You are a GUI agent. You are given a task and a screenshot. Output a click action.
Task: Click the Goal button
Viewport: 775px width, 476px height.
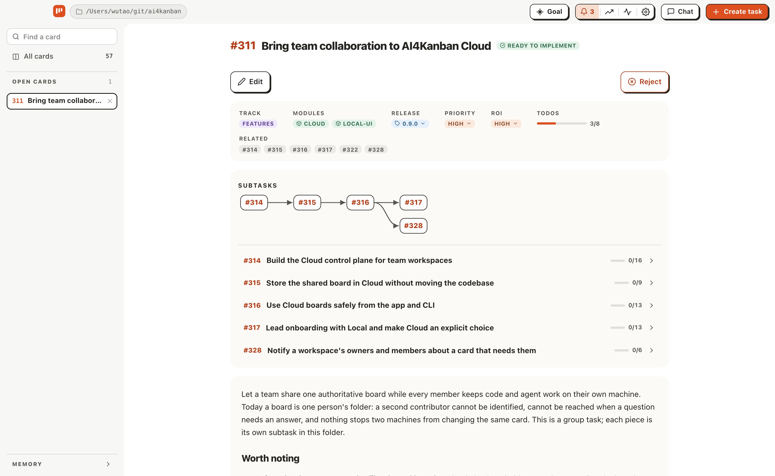549,12
